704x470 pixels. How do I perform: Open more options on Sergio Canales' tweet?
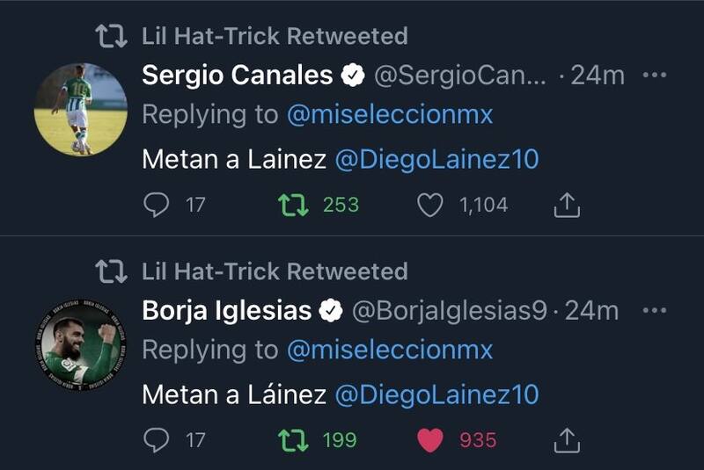[x=655, y=76]
